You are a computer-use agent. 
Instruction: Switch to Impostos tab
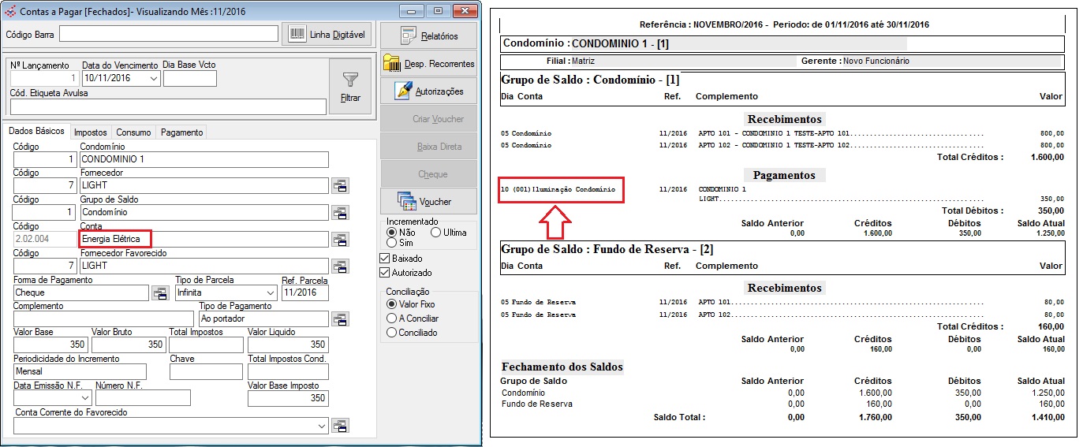(x=90, y=132)
